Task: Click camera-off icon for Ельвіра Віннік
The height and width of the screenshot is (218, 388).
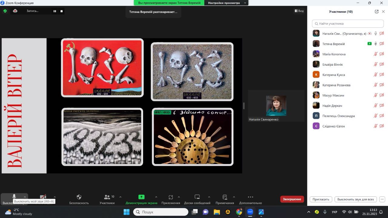Action: click(382, 64)
